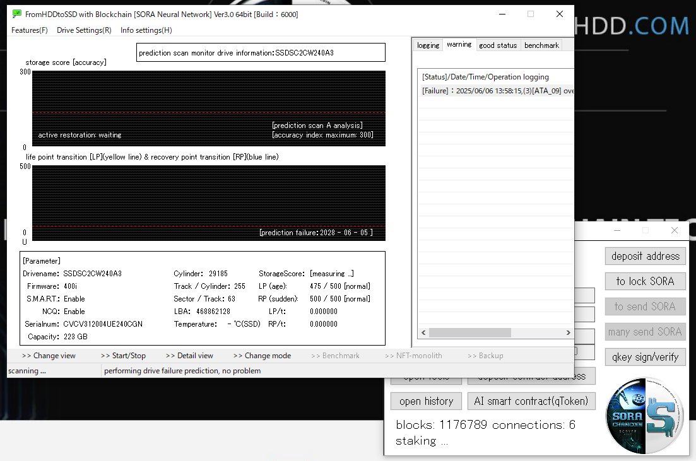The width and height of the screenshot is (696, 461).
Task: Click the StorageScore '[measuring ...]' value
Action: click(x=331, y=274)
